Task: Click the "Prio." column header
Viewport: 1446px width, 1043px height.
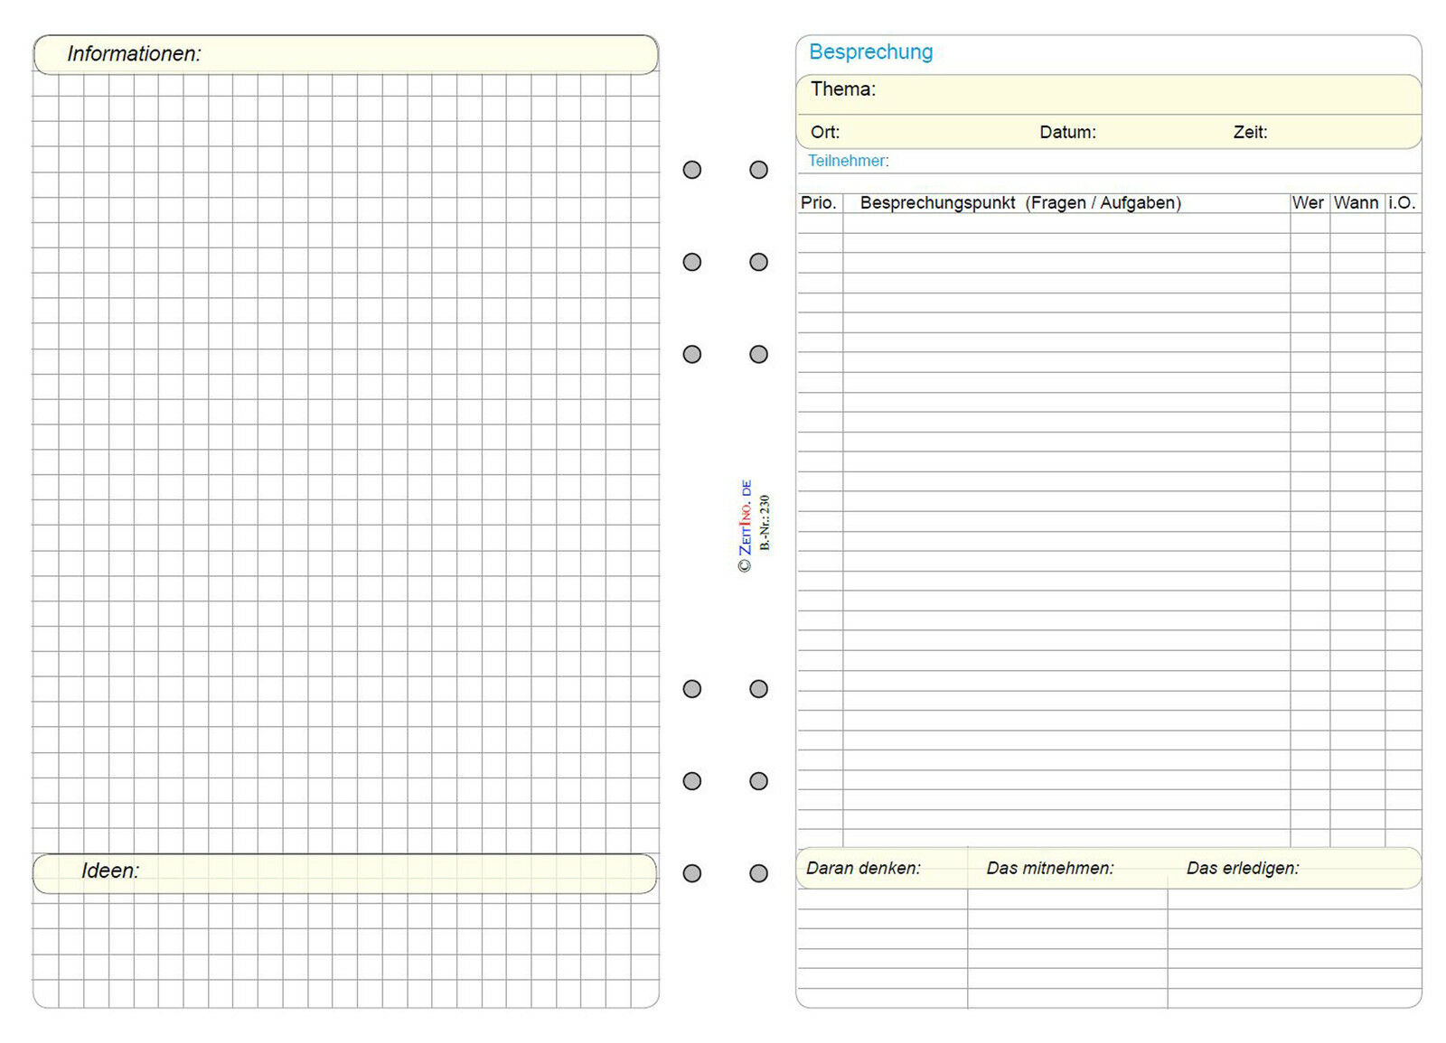Action: 818,202
